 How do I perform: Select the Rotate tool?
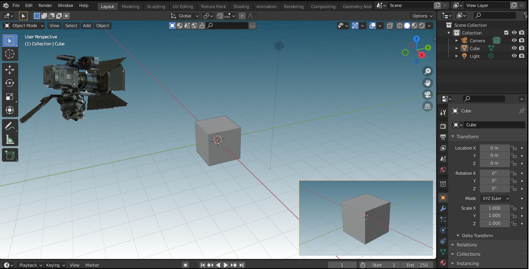(x=10, y=83)
